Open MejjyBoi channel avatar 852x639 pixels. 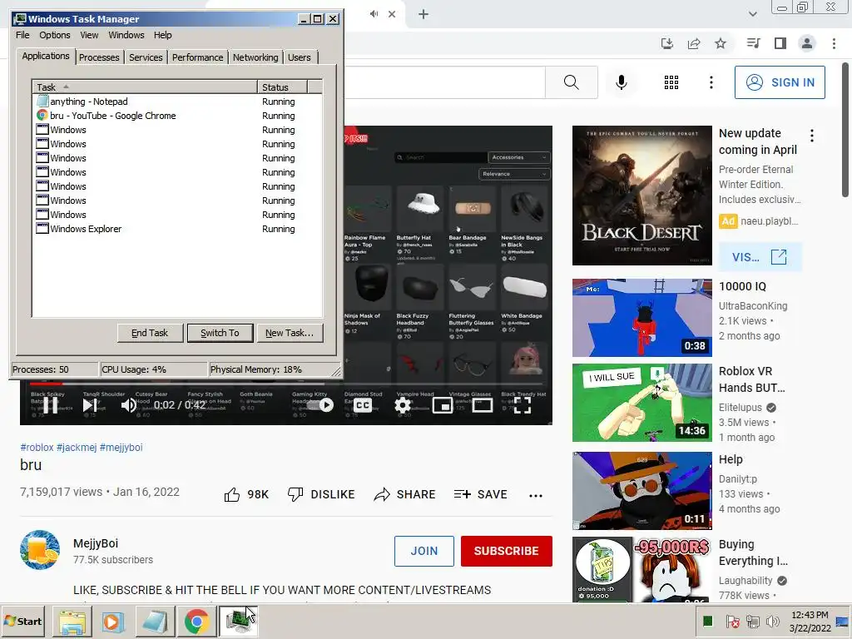(x=40, y=550)
